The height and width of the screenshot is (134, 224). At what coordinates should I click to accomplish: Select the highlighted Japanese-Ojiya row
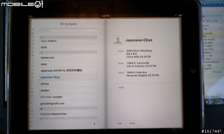point(68,77)
